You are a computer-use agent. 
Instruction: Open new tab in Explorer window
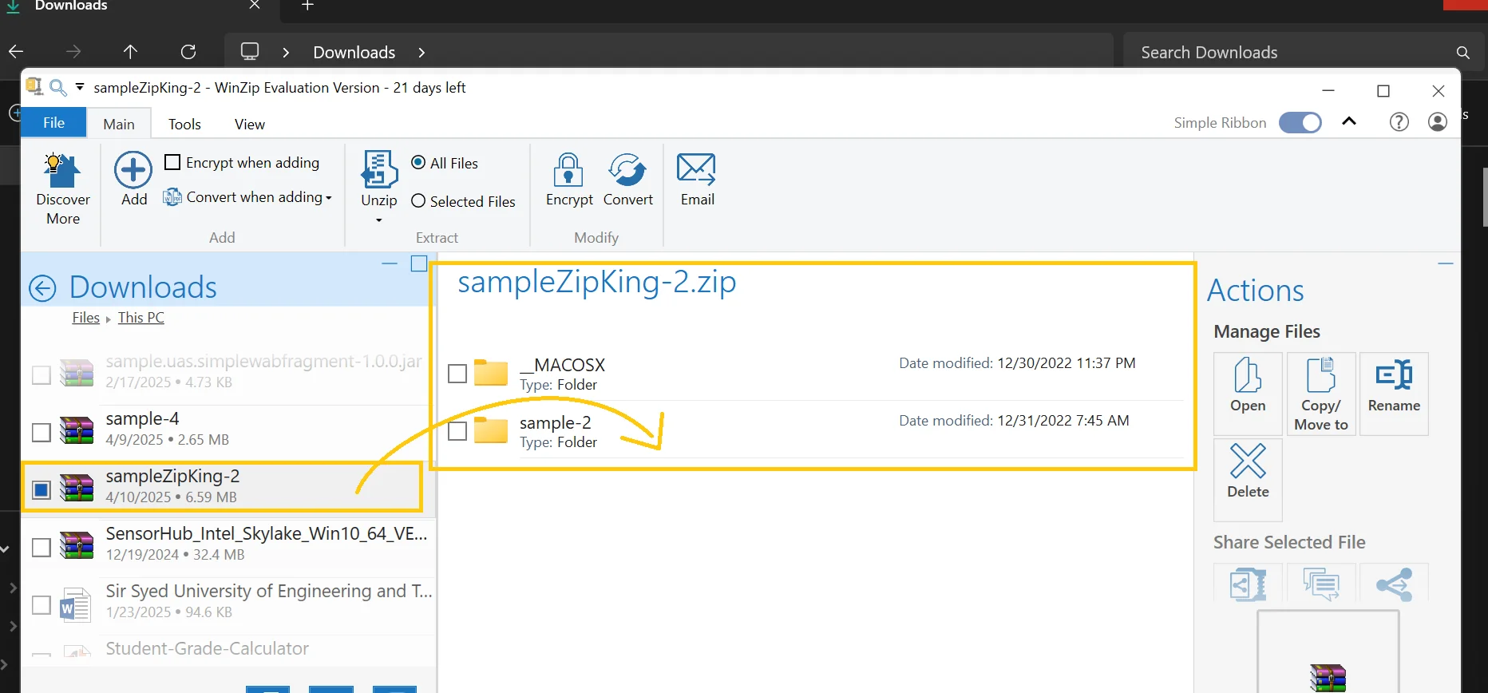307,6
